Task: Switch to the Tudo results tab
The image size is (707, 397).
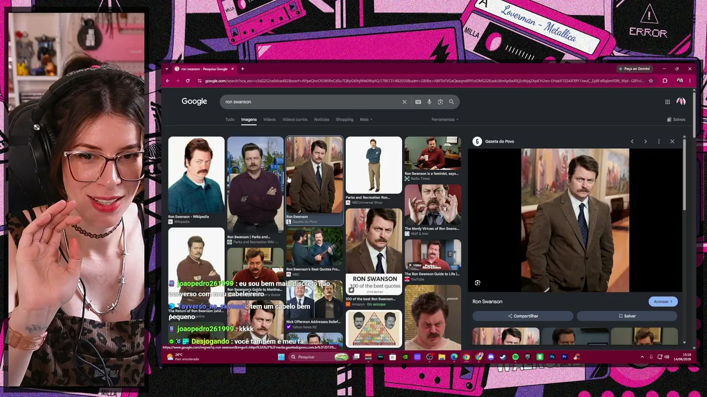Action: coord(230,119)
